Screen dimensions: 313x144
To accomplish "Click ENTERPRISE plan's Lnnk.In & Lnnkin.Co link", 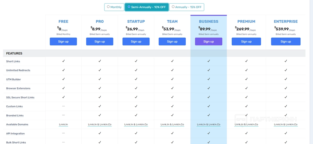I will pos(286,124).
